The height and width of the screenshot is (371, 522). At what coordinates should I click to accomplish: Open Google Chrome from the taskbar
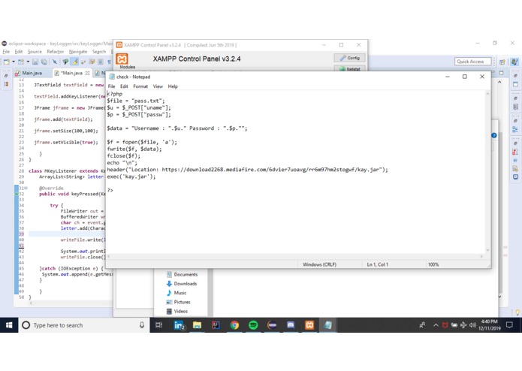pos(234,325)
